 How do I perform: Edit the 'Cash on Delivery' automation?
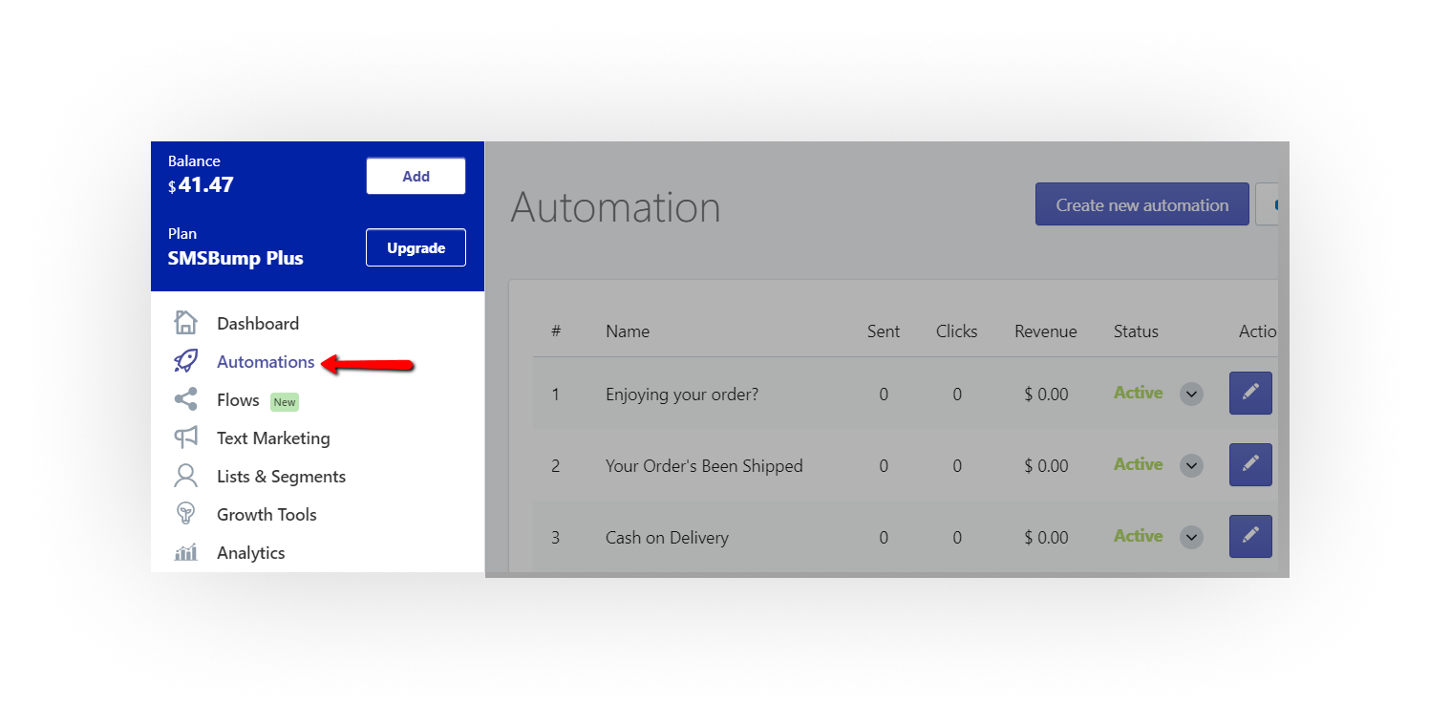pyautogui.click(x=1250, y=536)
